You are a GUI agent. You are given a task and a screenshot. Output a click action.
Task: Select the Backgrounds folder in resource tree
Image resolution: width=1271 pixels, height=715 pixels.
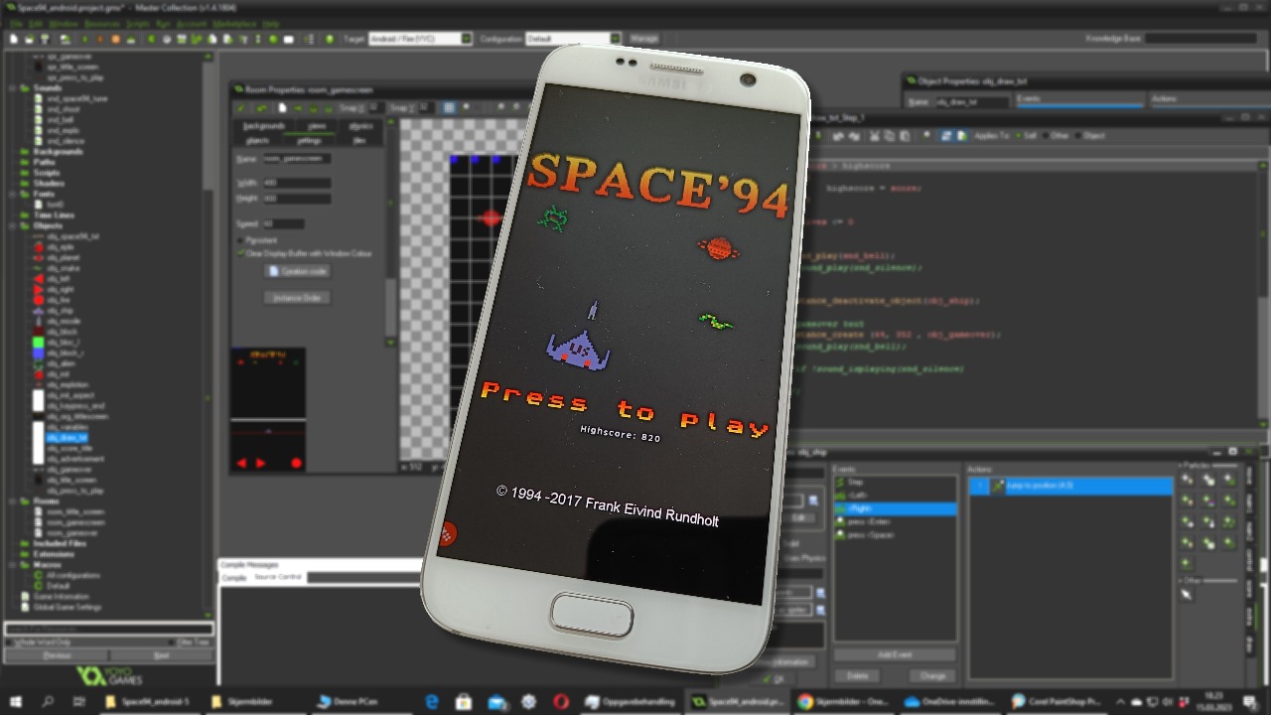pyautogui.click(x=58, y=151)
